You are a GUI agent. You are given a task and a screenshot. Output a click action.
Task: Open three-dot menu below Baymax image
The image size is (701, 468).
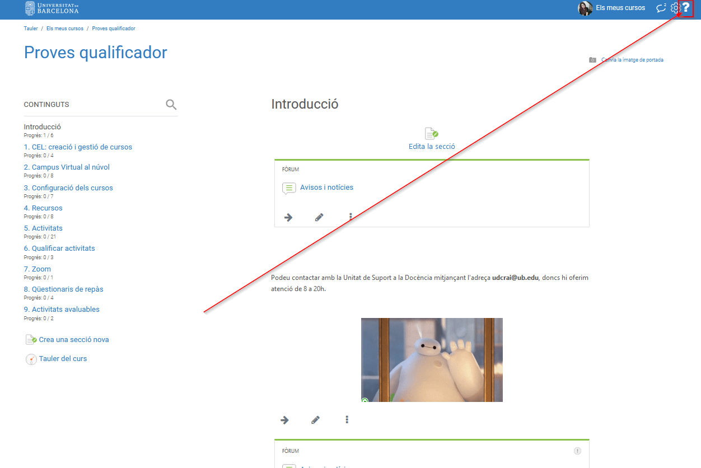click(x=347, y=420)
